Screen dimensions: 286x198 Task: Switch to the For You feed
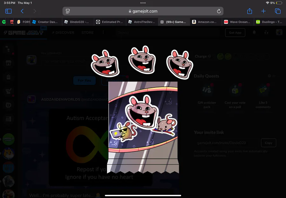click(85, 80)
